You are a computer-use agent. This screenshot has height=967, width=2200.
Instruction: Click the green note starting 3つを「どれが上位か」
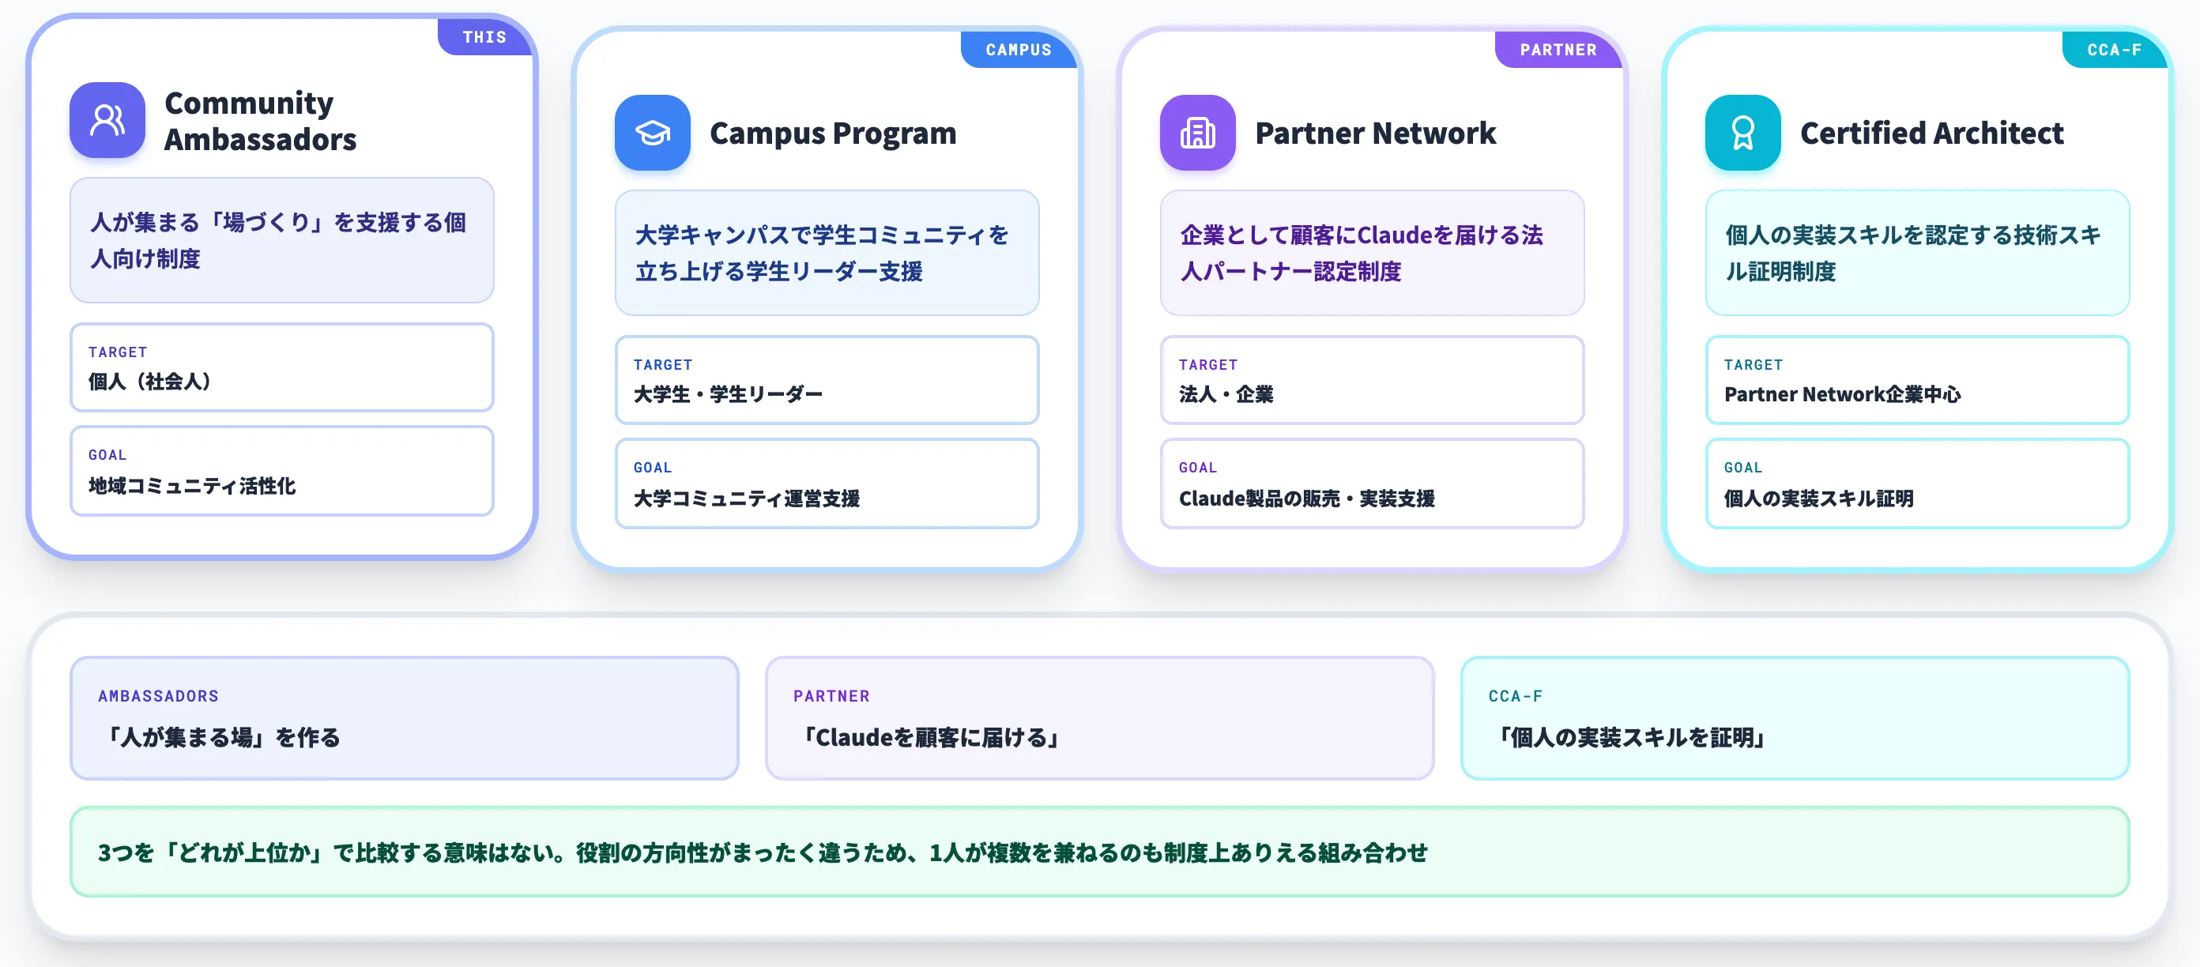click(1099, 852)
